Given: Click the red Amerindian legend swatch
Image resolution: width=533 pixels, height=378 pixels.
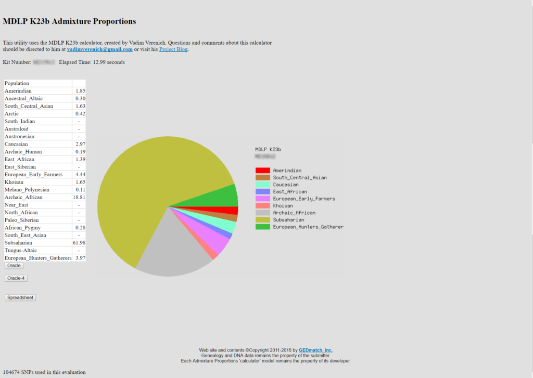Looking at the screenshot, I should (263, 170).
